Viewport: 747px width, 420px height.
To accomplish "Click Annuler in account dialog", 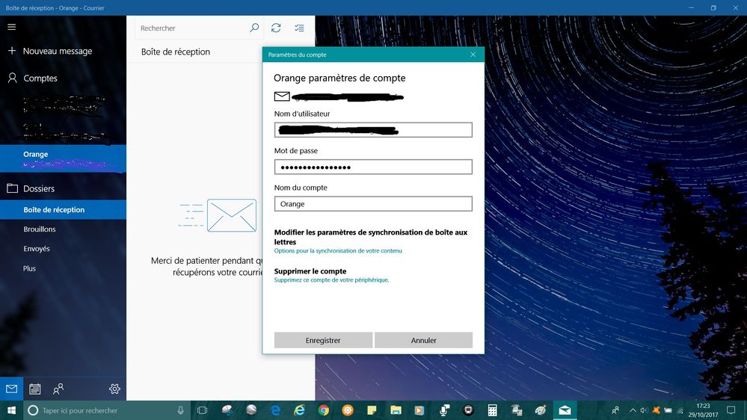I will tap(423, 340).
